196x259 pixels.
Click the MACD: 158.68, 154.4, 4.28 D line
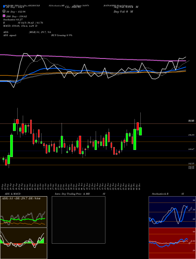tap(20, 26)
